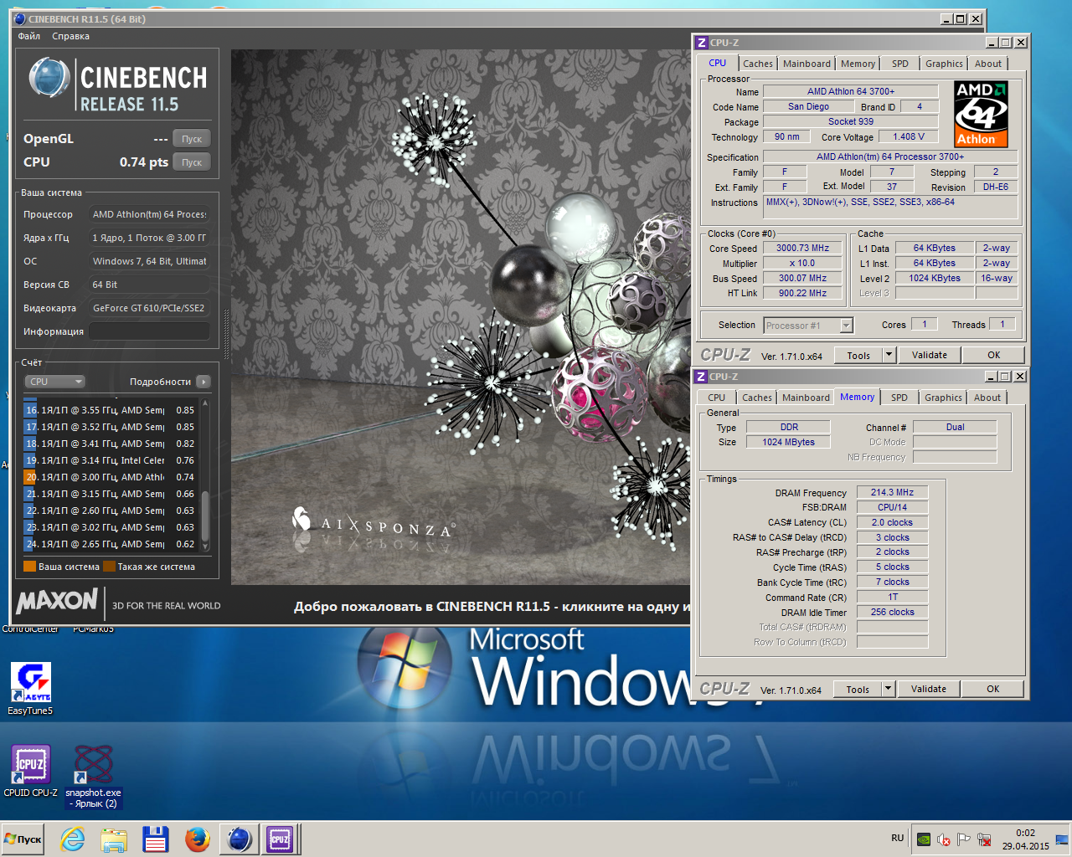Click the RU language indicator in tray
Screen dimensions: 1072x857
click(898, 838)
